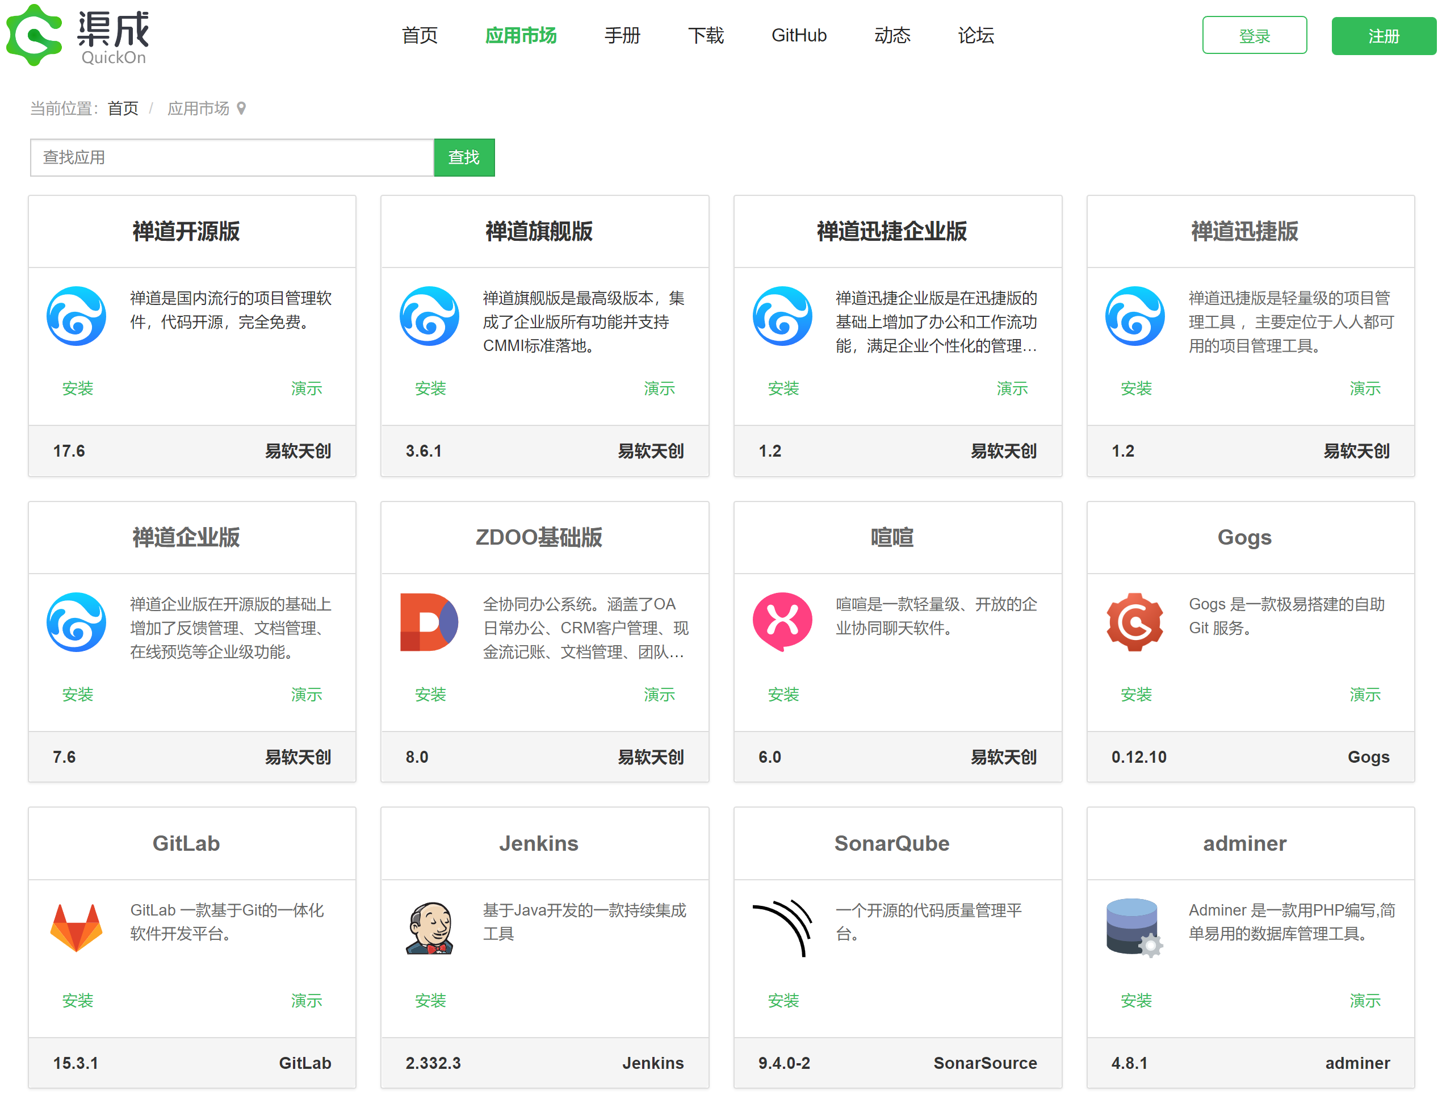Image resolution: width=1442 pixels, height=1095 pixels.
Task: Click SonarSource vendor name
Action: click(984, 1063)
